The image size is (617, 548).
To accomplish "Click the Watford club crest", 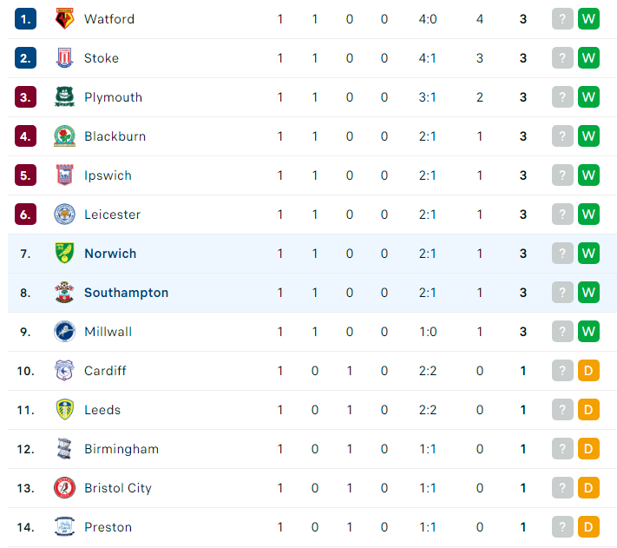I will [x=64, y=19].
